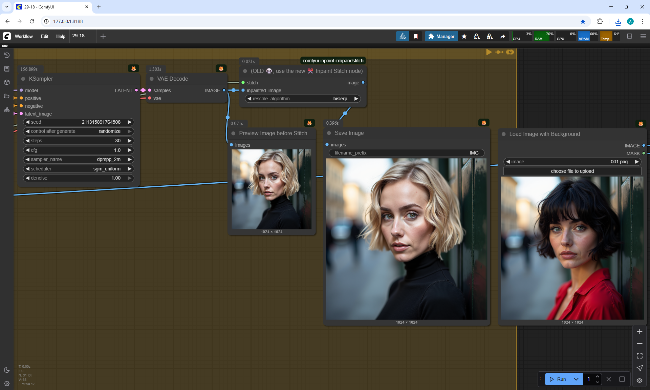Click choose file to upload button
Screen dimensions: 650x390
coord(572,171)
